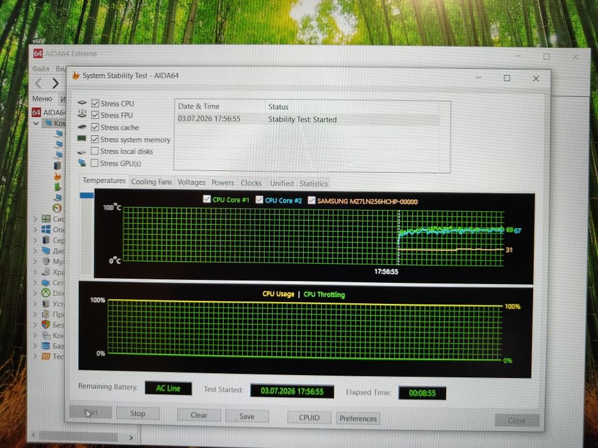Expand the 'Дис' display node chevron
This screenshot has width=598, height=448.
pos(35,251)
